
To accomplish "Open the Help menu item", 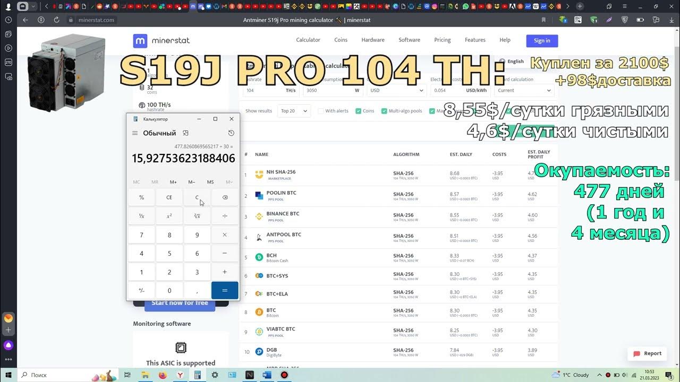I will (x=505, y=40).
